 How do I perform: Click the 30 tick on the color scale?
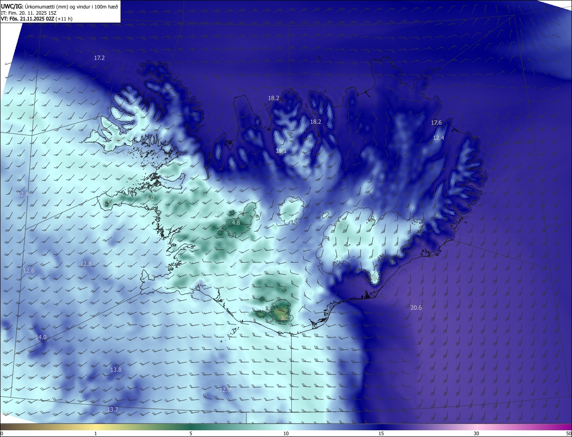tap(476, 433)
